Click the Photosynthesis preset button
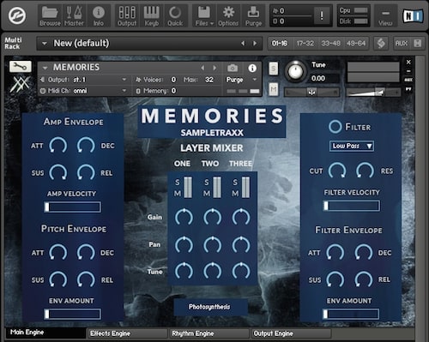429x342 pixels. (x=210, y=307)
